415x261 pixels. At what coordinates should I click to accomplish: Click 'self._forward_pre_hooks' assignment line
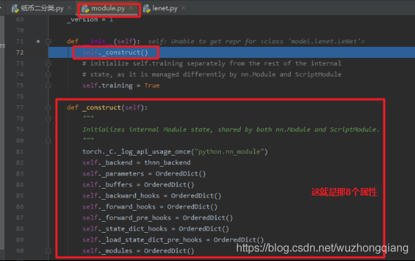157,218
